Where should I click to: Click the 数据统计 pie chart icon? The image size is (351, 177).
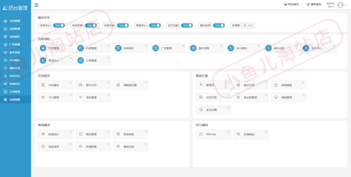(43, 134)
